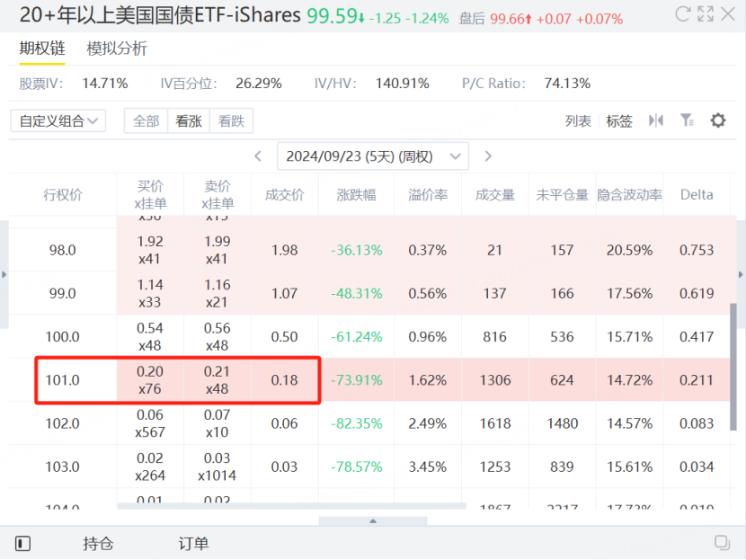Select the 102.0 strike row

369,423
